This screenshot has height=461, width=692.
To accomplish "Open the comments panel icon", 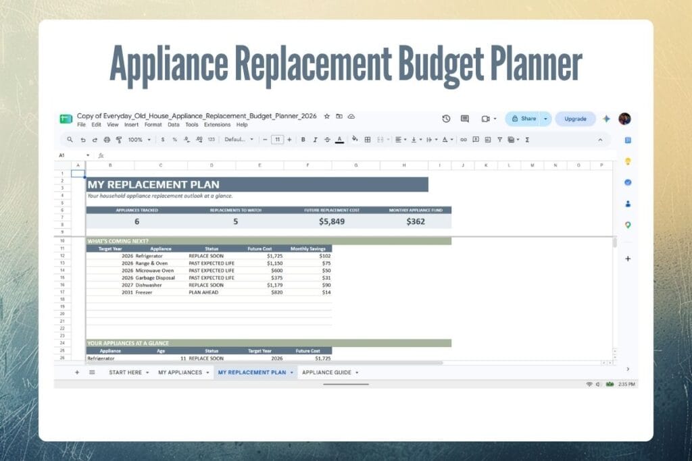I will (x=465, y=119).
